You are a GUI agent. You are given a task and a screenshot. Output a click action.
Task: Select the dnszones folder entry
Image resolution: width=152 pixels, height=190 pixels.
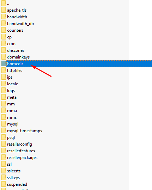16,50
